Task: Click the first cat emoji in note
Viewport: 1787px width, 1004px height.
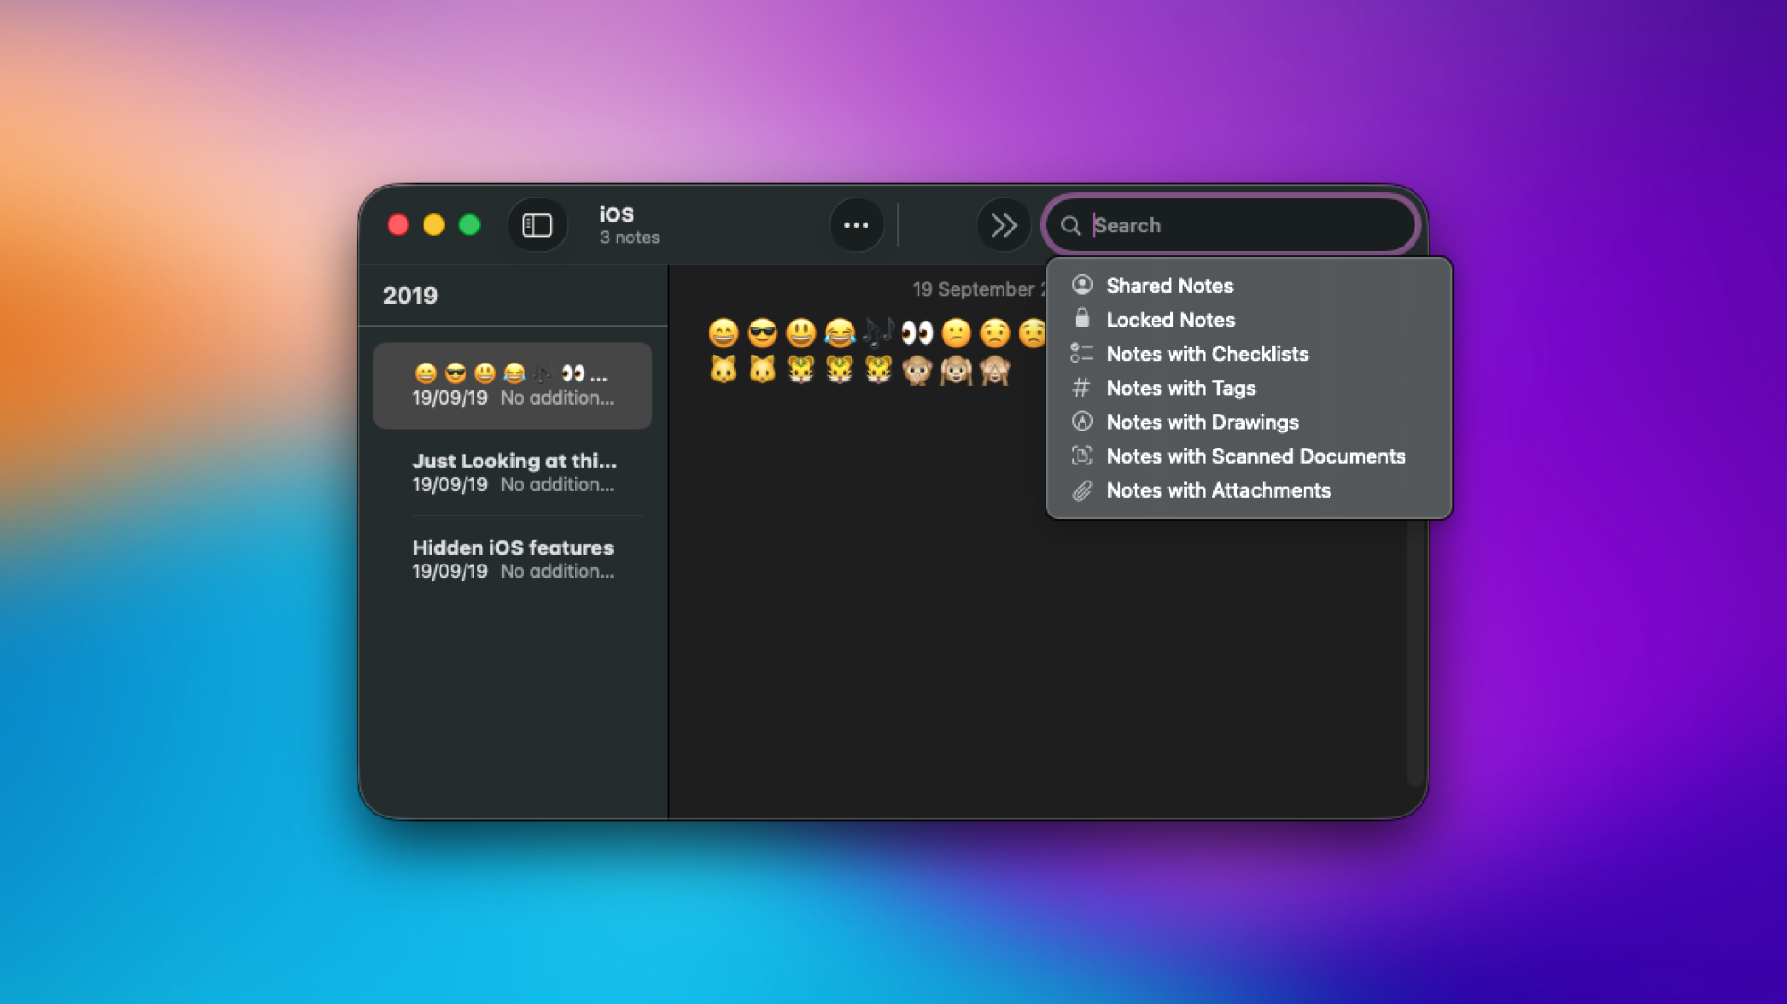Action: (x=723, y=369)
